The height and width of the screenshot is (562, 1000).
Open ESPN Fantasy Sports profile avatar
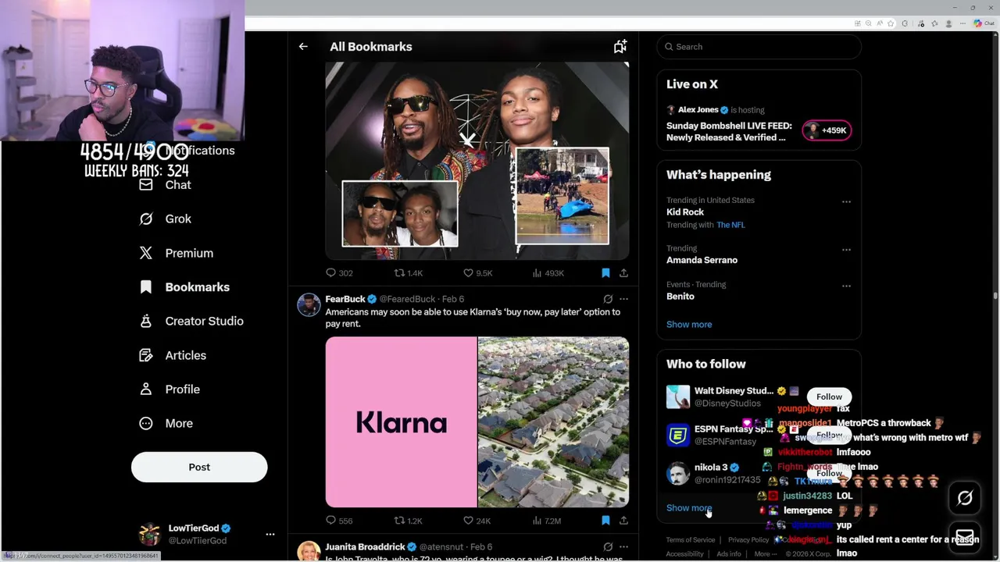tap(678, 435)
